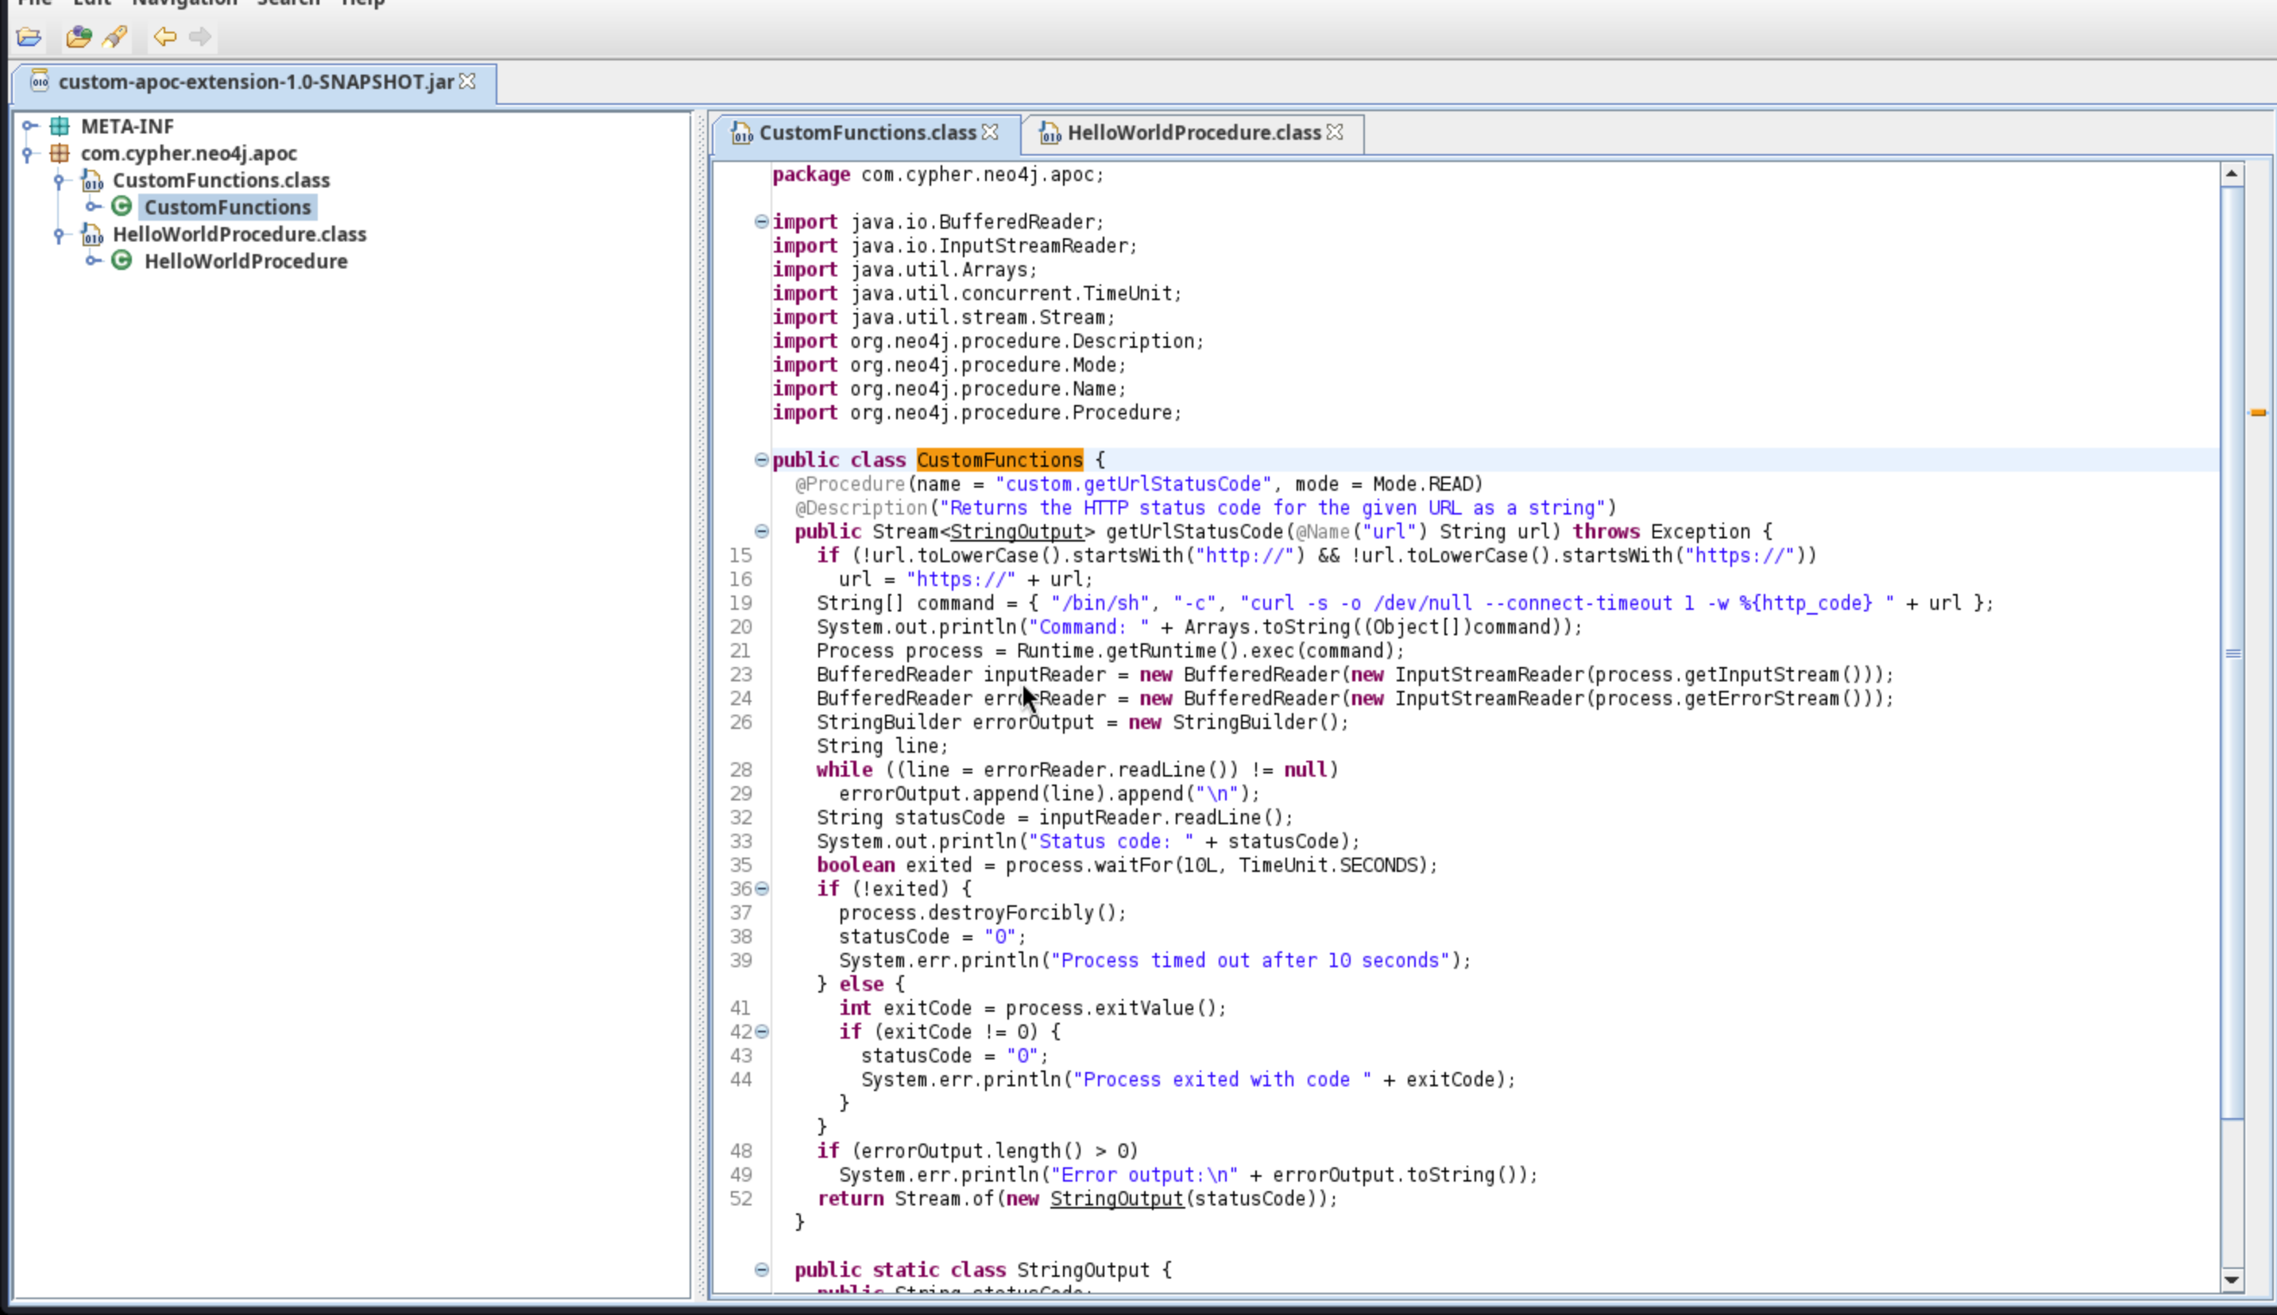Follow the StringOutput link in return statement
The image size is (2277, 1315).
[x=1116, y=1198]
